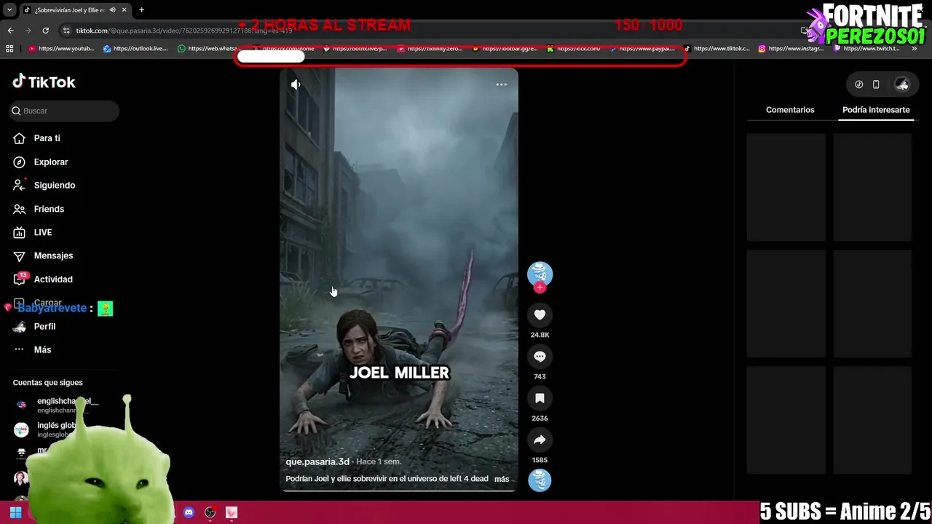The image size is (932, 524).
Task: Open the WhatsApp web bookmark
Action: tap(209, 49)
